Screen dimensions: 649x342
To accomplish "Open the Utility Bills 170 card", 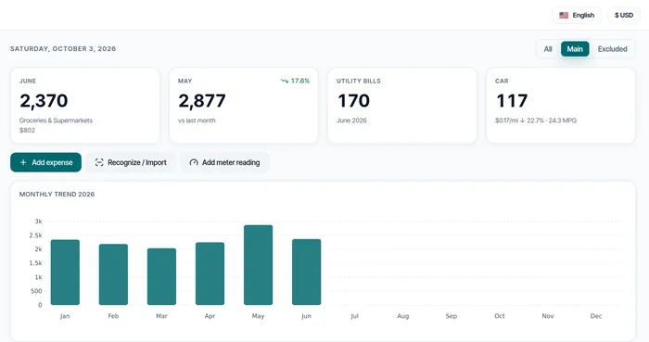I will click(x=402, y=106).
